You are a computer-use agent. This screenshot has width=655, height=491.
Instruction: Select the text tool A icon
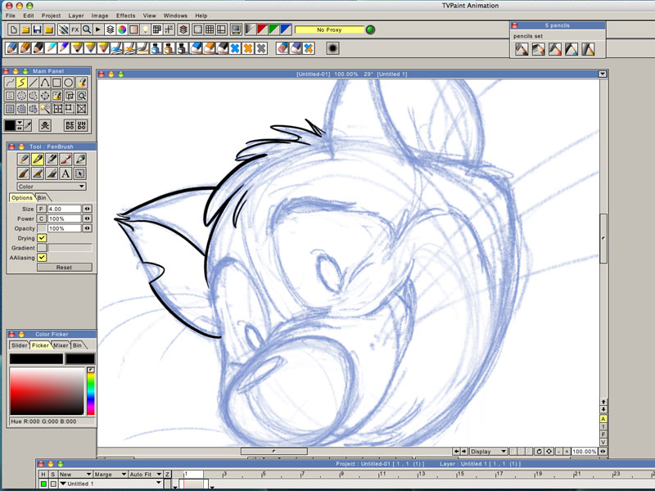(65, 173)
